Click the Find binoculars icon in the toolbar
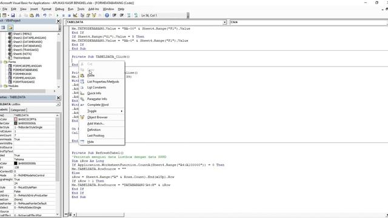Screen dimensions: 388x218 pyautogui.click(x=38, y=15)
